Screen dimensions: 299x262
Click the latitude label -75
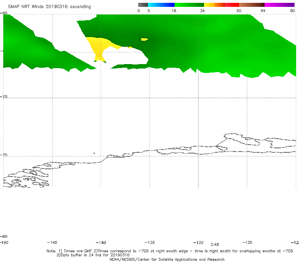pos(4,155)
